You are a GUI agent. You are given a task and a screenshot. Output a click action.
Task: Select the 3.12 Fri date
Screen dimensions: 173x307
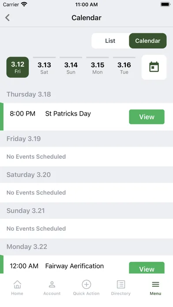coord(18,67)
